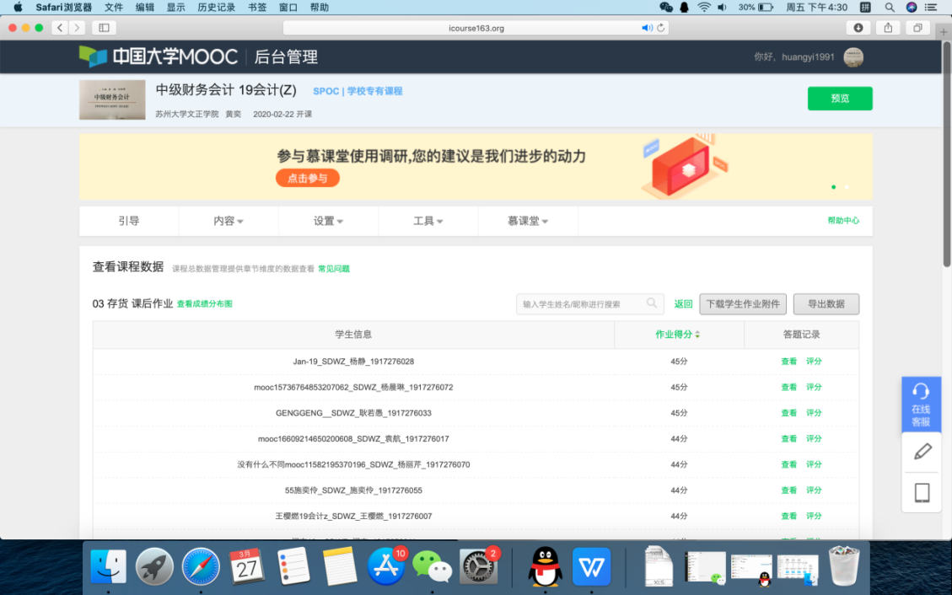The height and width of the screenshot is (595, 952).
Task: Click the pencil edit icon on right sidebar
Action: coord(922,452)
